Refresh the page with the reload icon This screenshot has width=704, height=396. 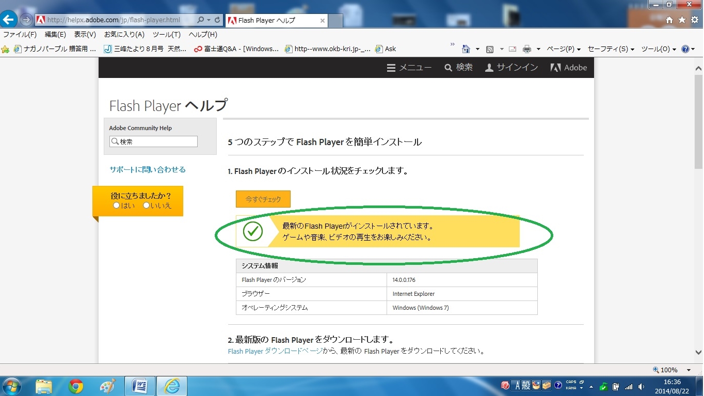[x=217, y=20]
